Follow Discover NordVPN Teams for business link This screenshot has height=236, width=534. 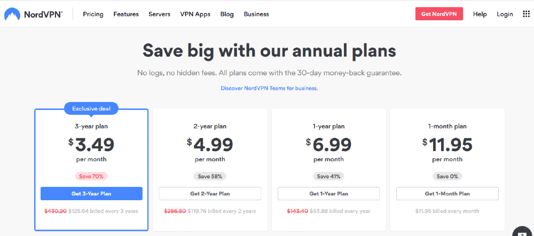click(269, 88)
